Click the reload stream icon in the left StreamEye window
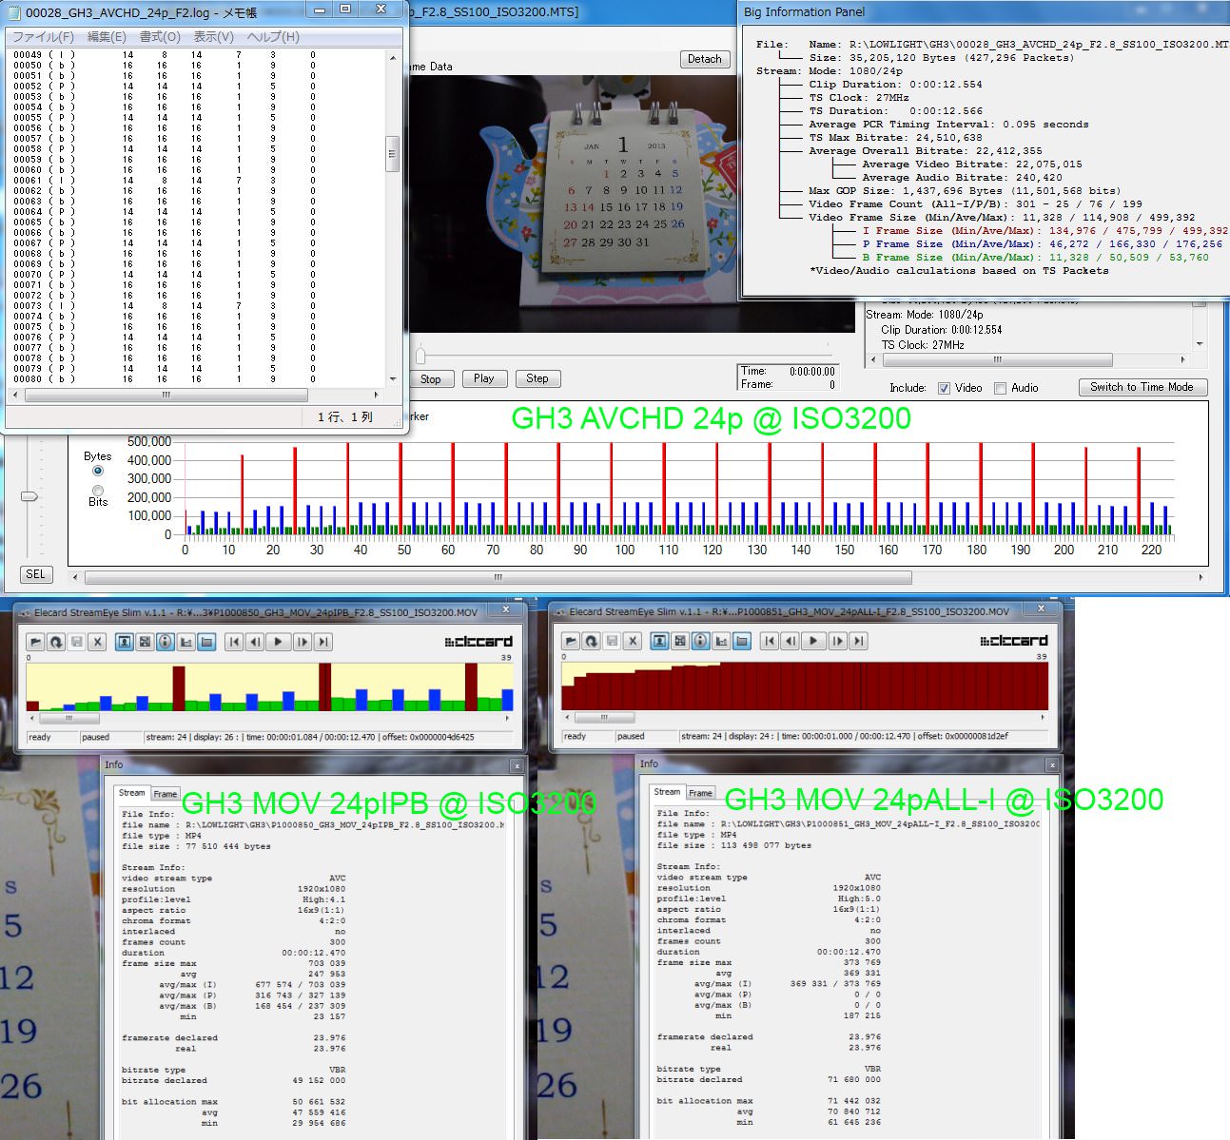Image resolution: width=1230 pixels, height=1140 pixels. click(56, 642)
